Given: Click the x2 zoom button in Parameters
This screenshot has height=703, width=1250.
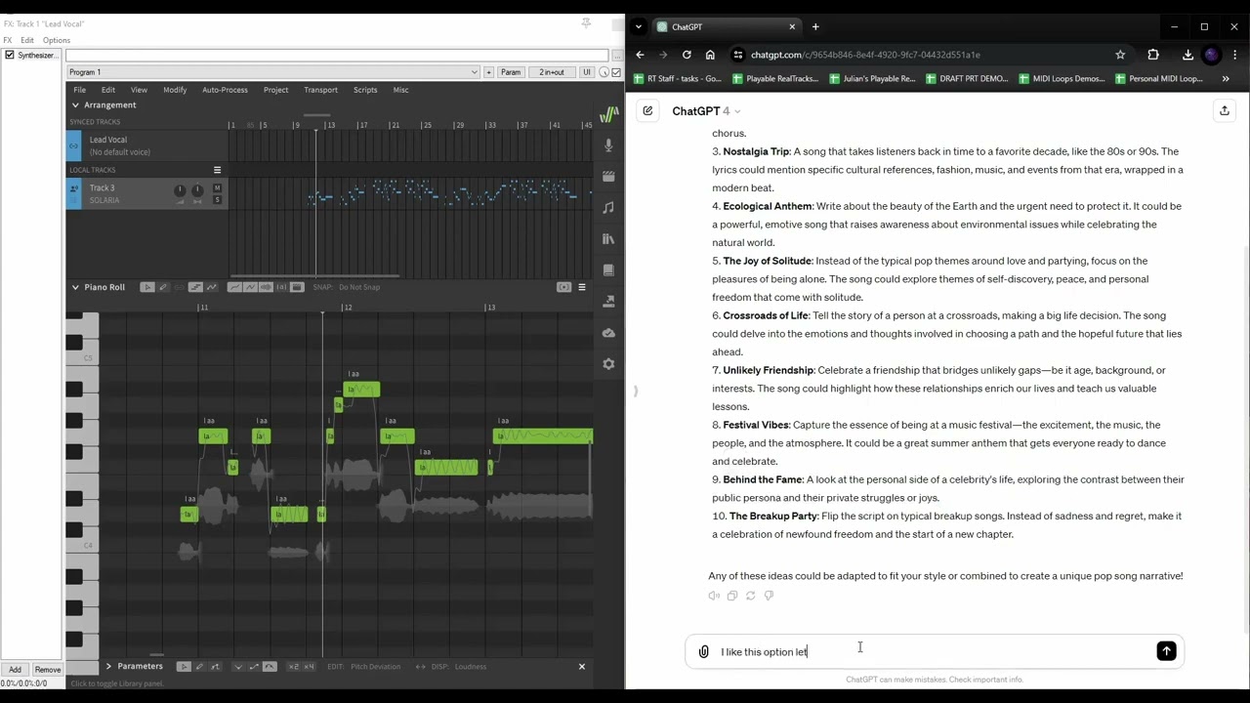Looking at the screenshot, I should pyautogui.click(x=293, y=667).
